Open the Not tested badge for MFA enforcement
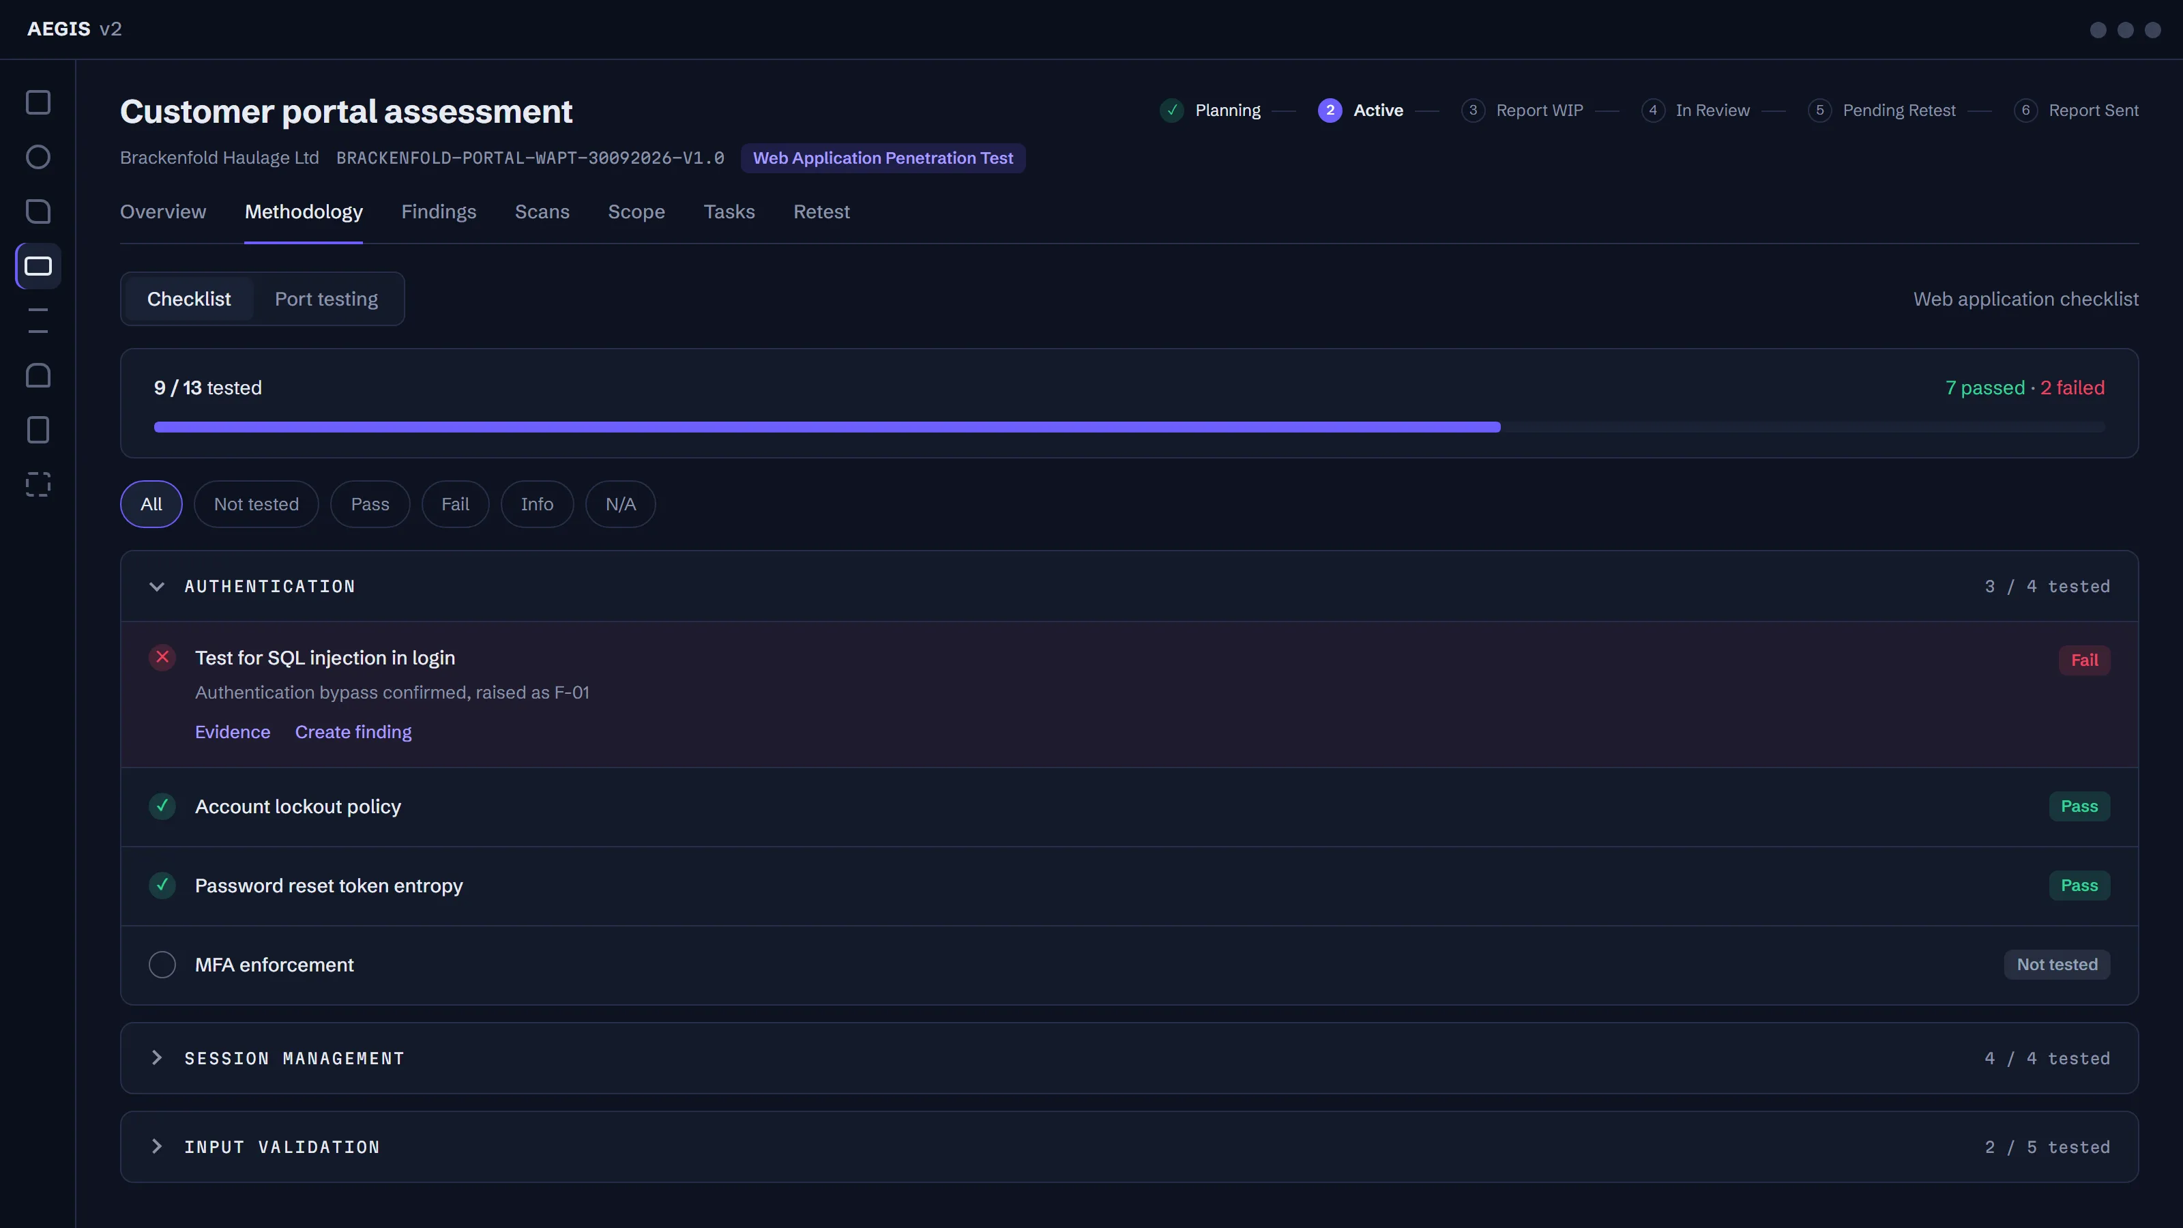Image resolution: width=2183 pixels, height=1228 pixels. (x=2057, y=965)
